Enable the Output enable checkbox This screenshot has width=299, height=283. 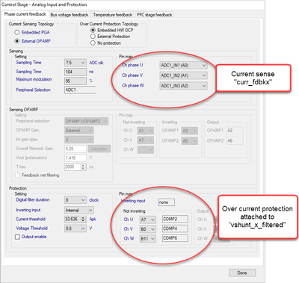(17, 237)
